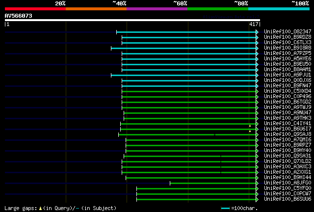Click the cyan 100char scale bar in the legend

click(x=225, y=209)
